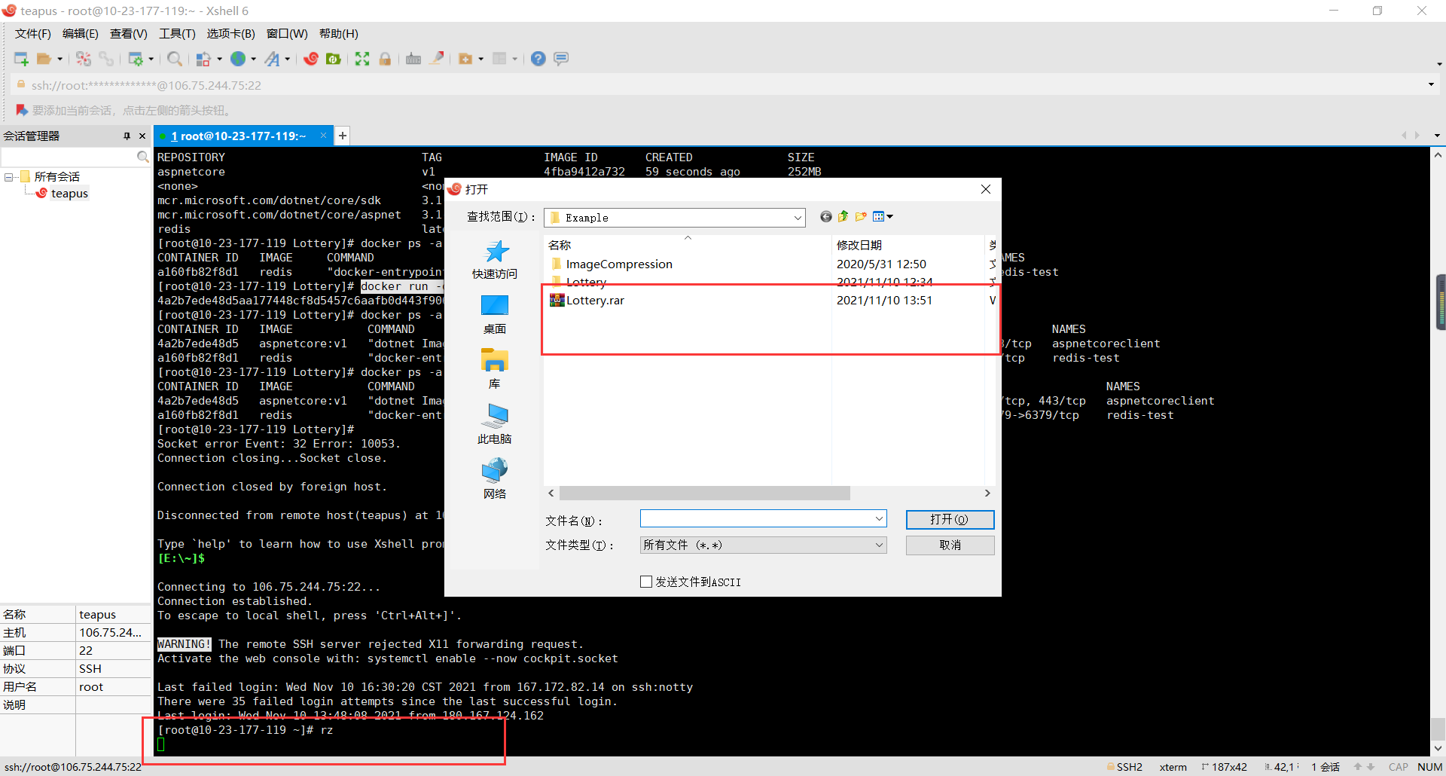
Task: Open the 工具(T) menu
Action: [x=177, y=34]
